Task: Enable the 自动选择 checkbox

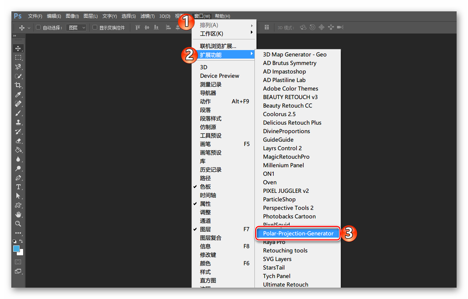Action: pos(38,27)
